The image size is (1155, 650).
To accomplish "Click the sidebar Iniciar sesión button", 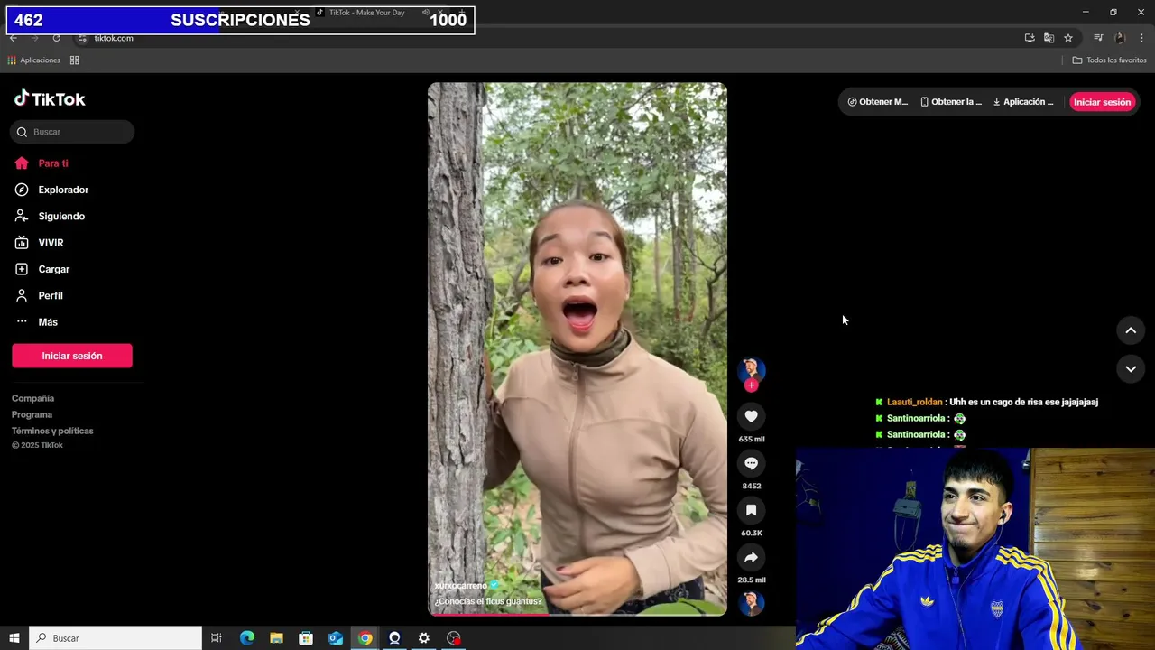I will pos(72,356).
